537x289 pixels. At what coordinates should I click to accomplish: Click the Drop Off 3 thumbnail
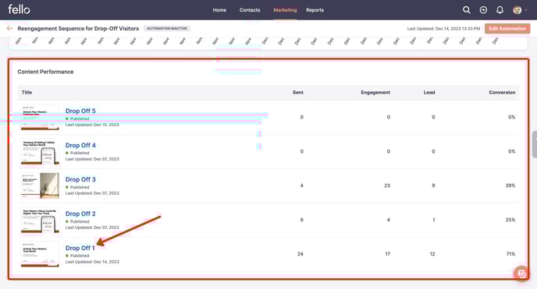click(x=40, y=185)
